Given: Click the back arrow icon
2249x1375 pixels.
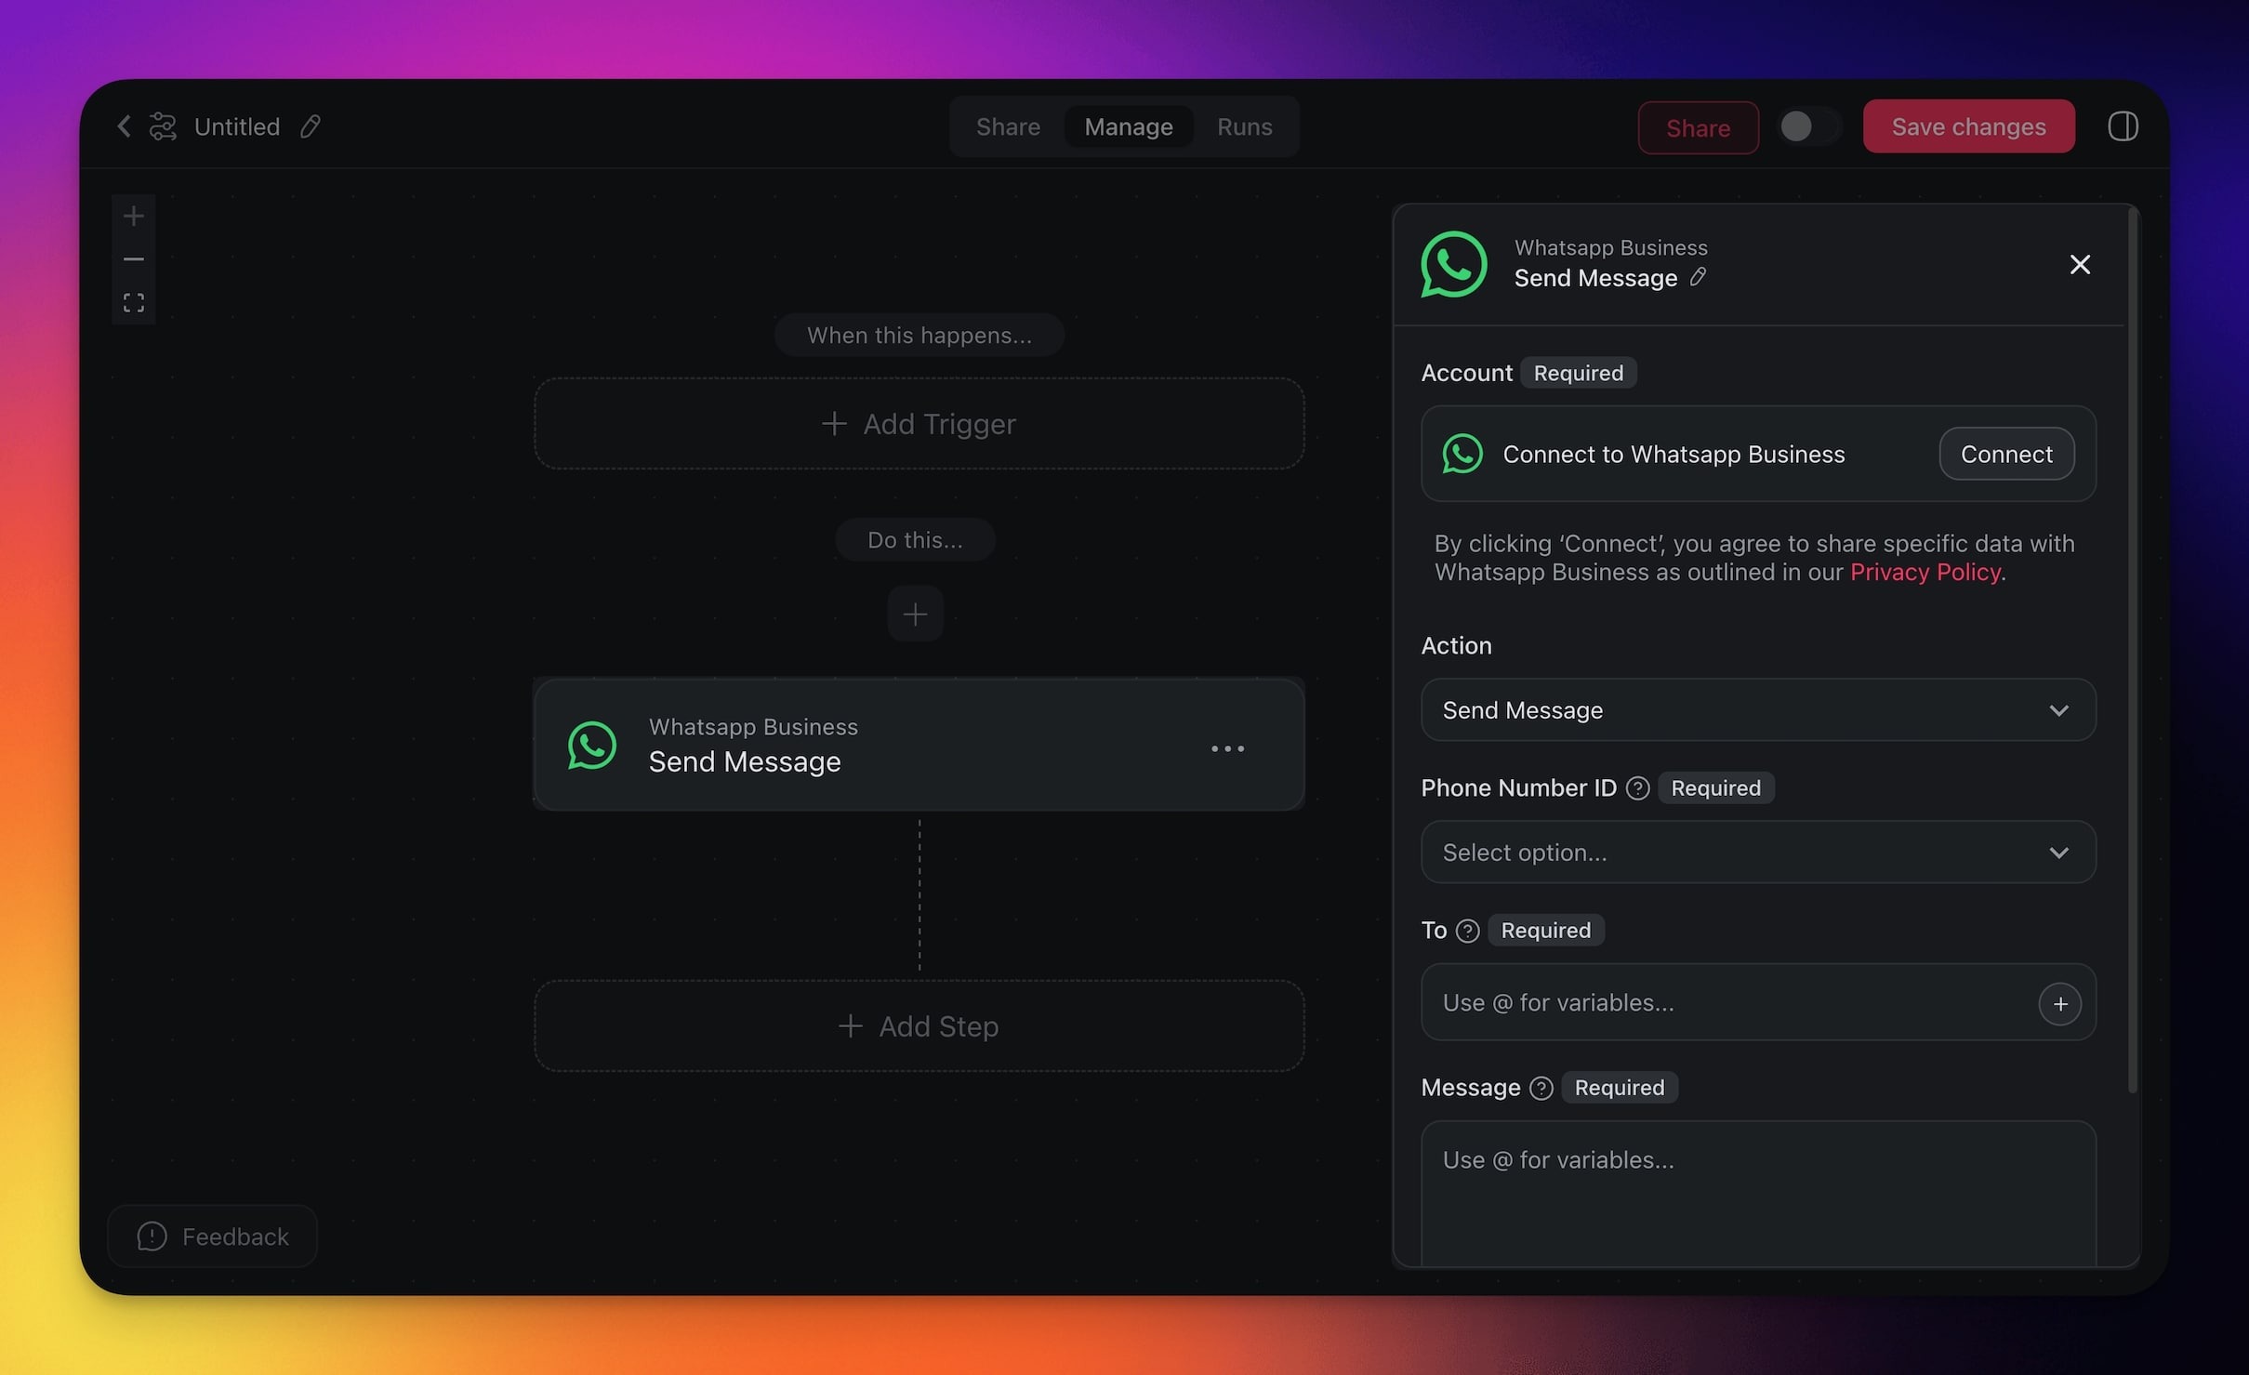Looking at the screenshot, I should 124,126.
